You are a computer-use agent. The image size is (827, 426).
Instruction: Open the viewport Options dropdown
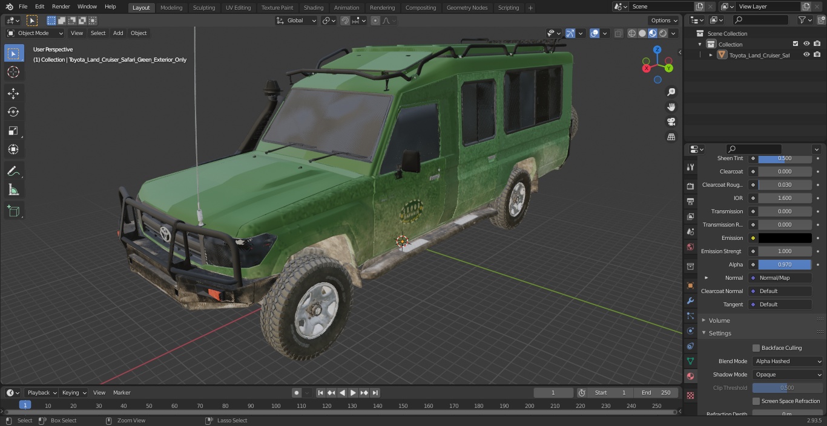coord(664,21)
